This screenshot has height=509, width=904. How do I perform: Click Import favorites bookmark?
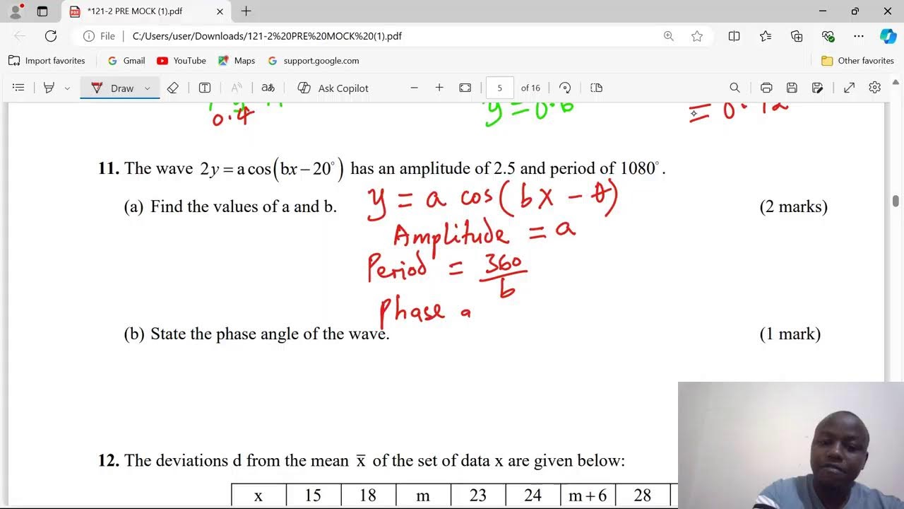click(47, 61)
